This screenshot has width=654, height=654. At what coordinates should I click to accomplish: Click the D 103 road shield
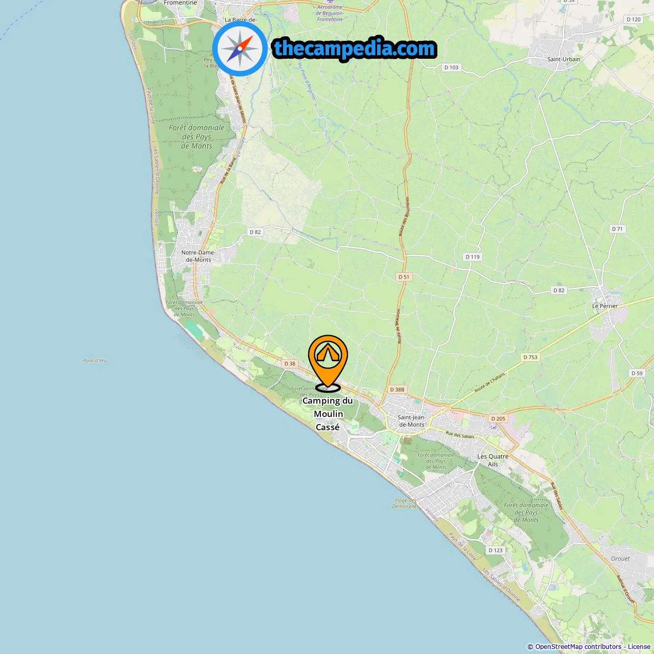pos(451,67)
